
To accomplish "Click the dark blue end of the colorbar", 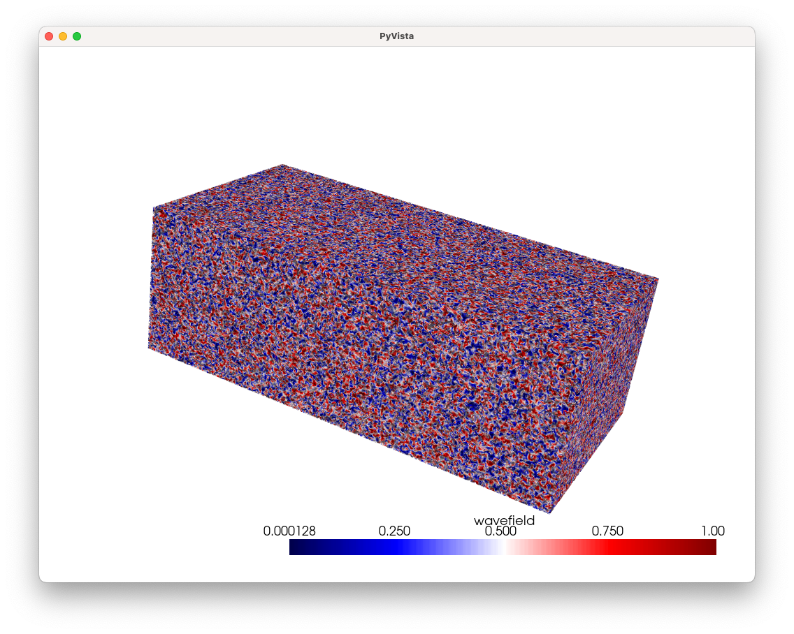I will pos(301,547).
